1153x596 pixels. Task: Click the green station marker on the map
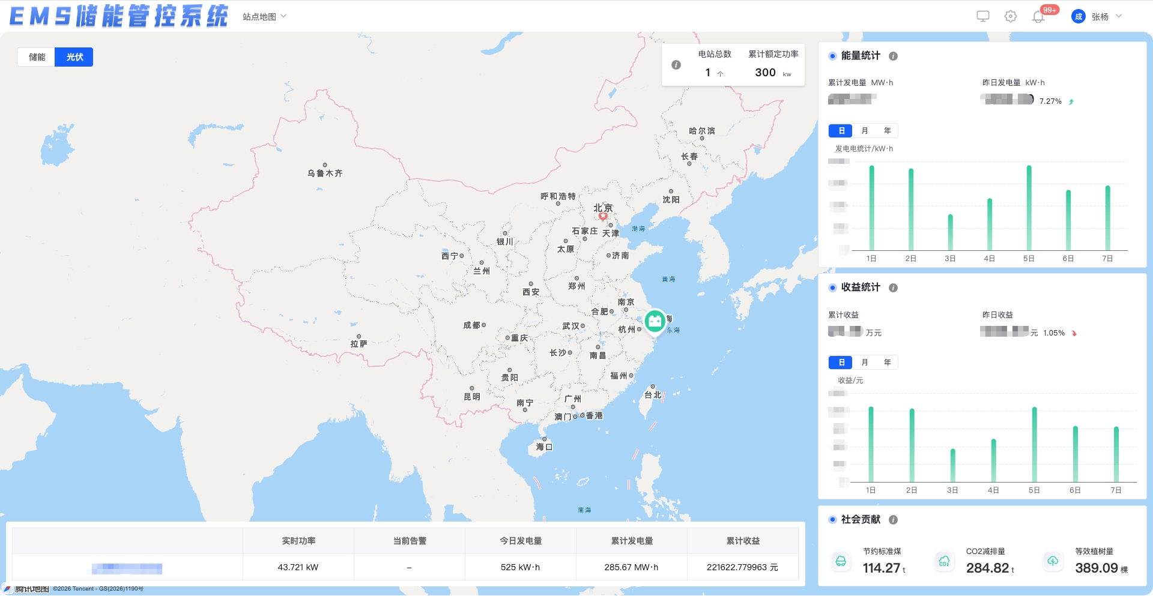point(655,322)
